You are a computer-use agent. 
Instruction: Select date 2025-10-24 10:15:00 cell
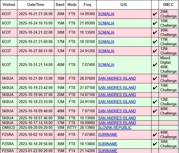(36, 23)
